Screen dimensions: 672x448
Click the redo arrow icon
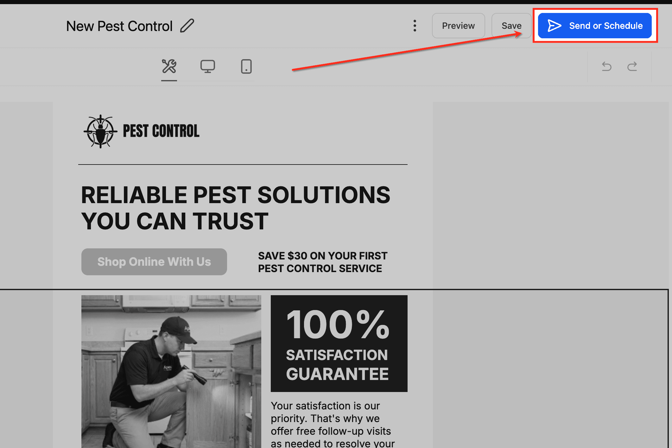[x=632, y=66]
